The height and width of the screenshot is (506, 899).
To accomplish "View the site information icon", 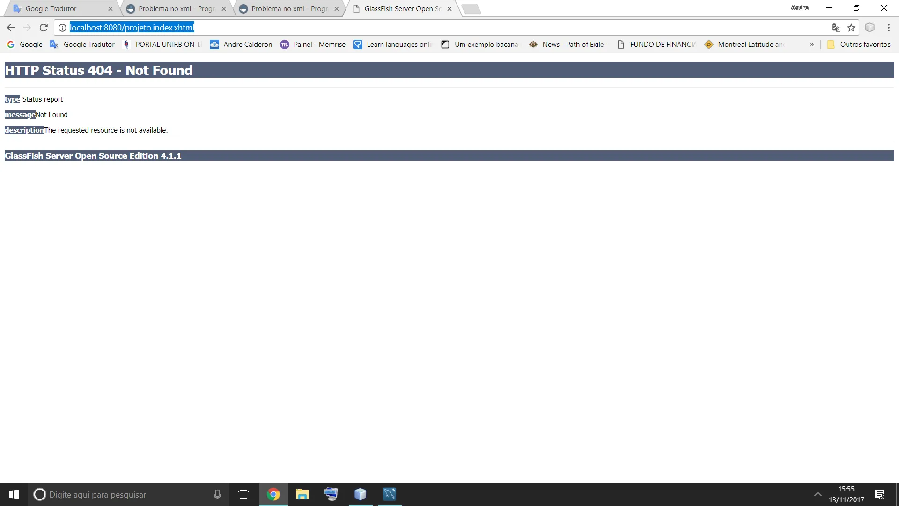I will [62, 28].
